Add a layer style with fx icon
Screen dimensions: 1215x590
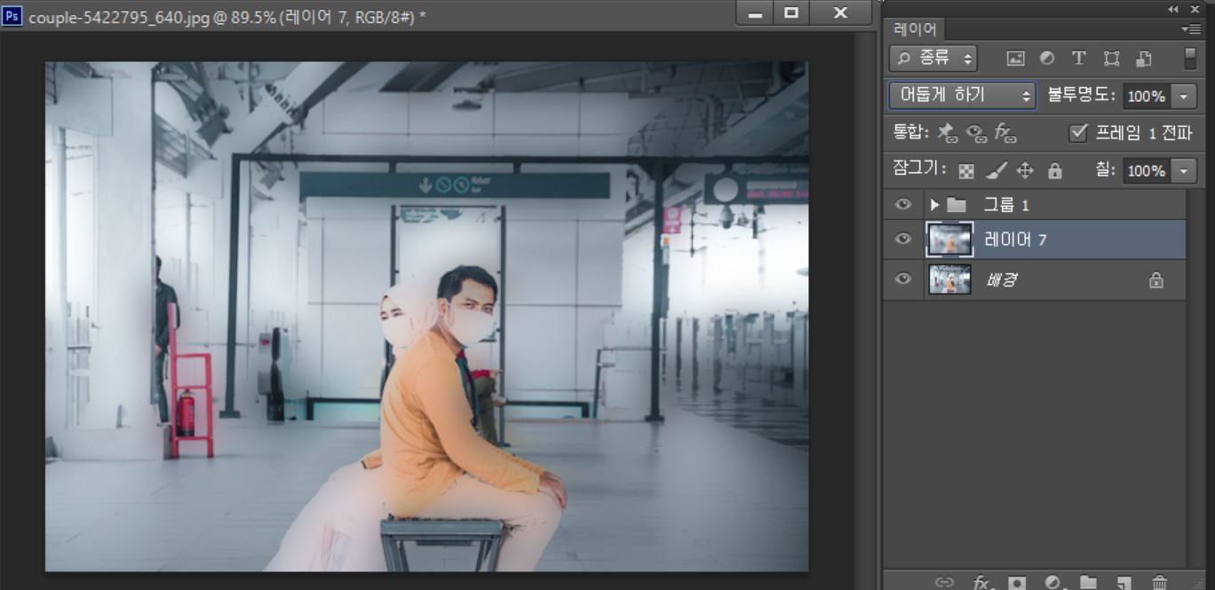tap(981, 582)
